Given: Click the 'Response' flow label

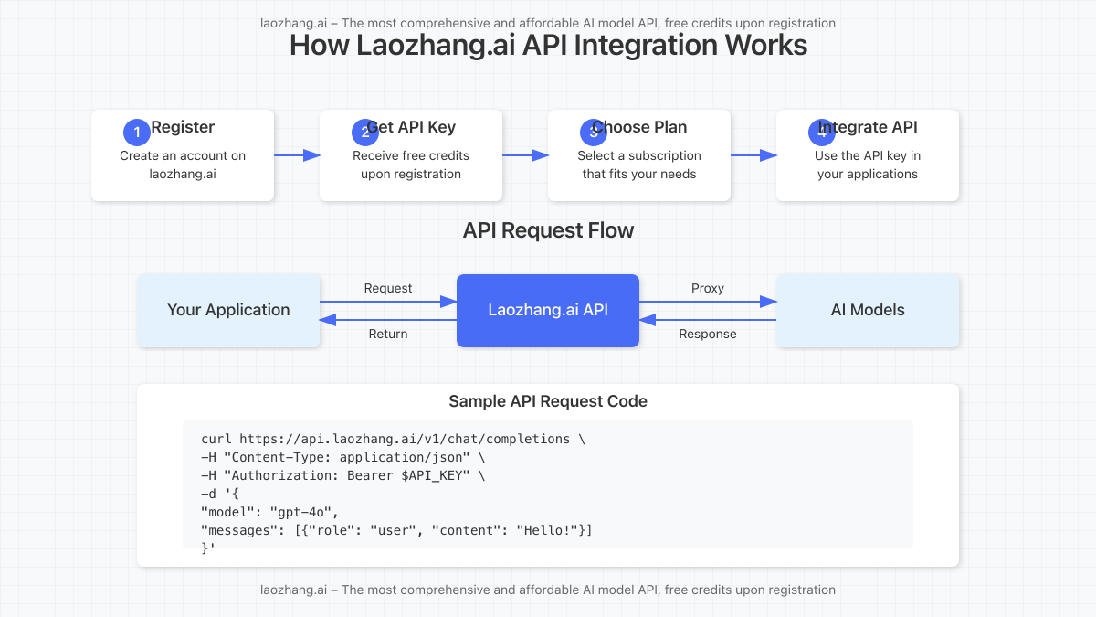Looking at the screenshot, I should pos(708,334).
